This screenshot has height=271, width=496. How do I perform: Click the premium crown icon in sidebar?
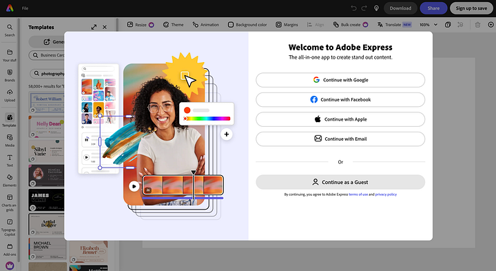10,265
